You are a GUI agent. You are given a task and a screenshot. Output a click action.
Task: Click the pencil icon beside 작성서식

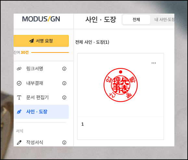point(19,143)
